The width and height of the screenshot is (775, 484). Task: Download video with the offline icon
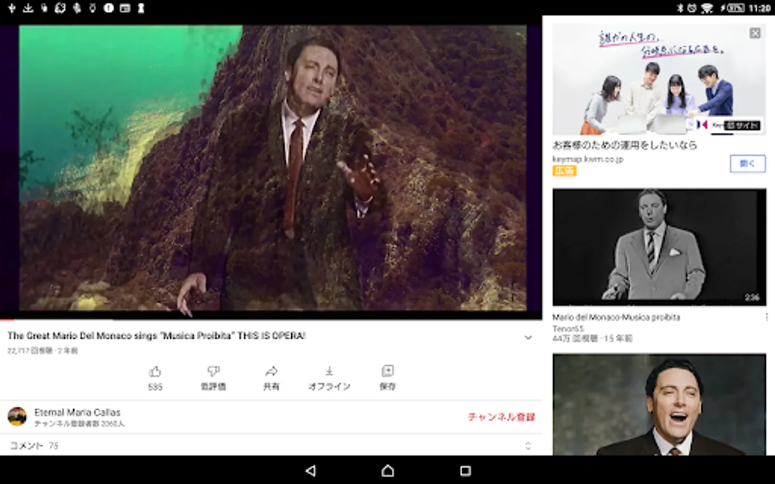pyautogui.click(x=329, y=371)
